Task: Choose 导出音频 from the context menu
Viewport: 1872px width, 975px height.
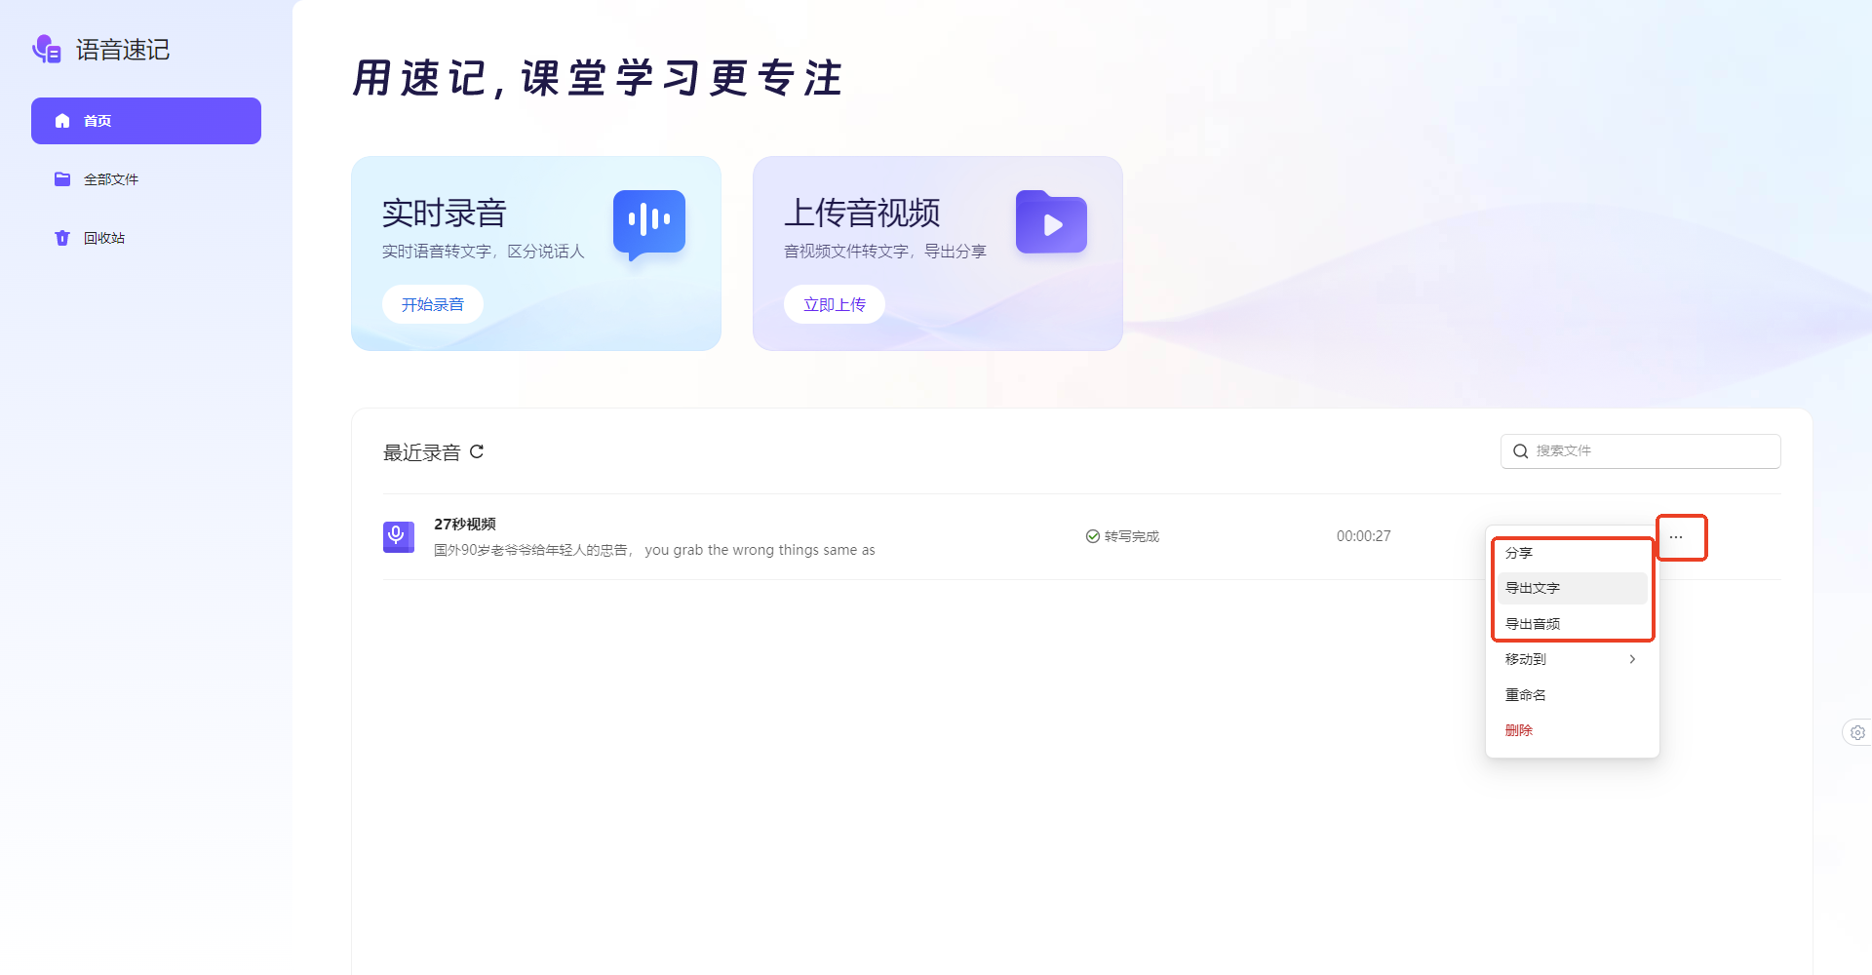Action: pos(1572,624)
